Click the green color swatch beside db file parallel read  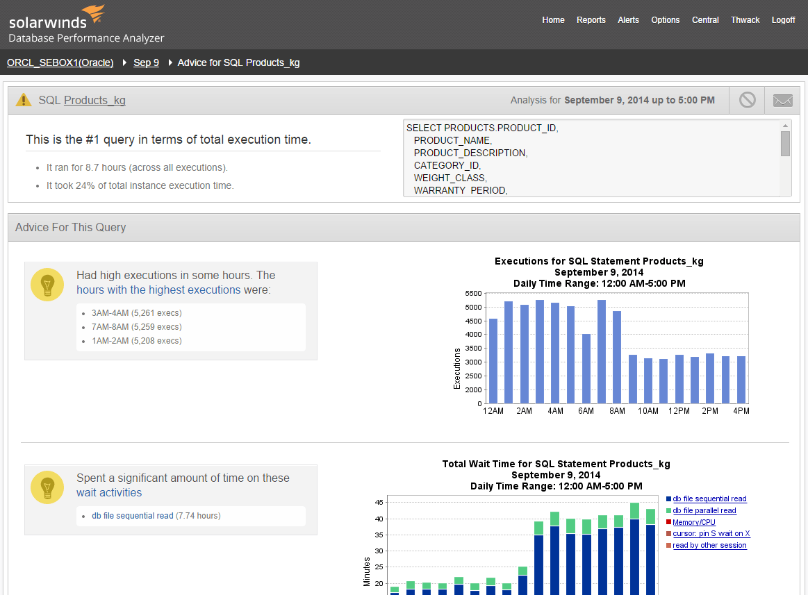pyautogui.click(x=668, y=510)
